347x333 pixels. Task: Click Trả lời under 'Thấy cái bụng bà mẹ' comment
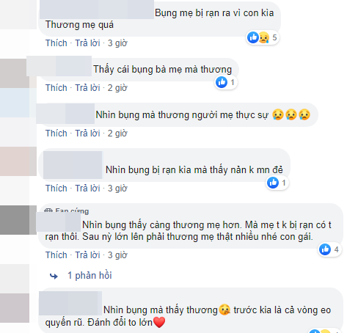click(x=87, y=88)
